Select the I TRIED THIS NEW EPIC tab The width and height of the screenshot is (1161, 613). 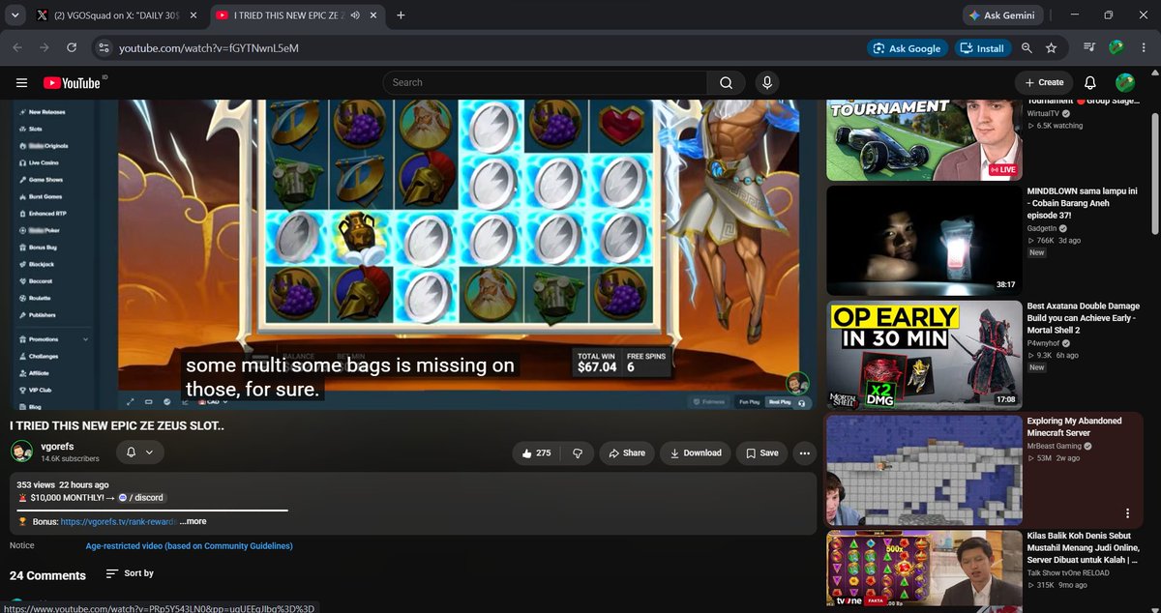click(295, 15)
